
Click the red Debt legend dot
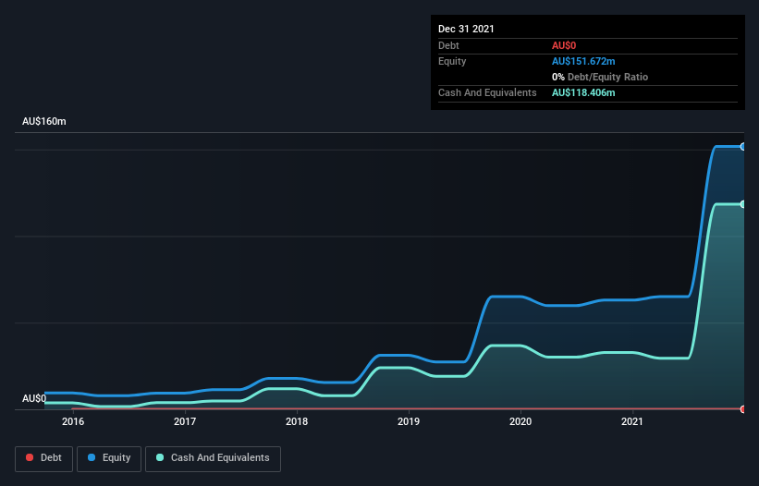click(x=30, y=457)
